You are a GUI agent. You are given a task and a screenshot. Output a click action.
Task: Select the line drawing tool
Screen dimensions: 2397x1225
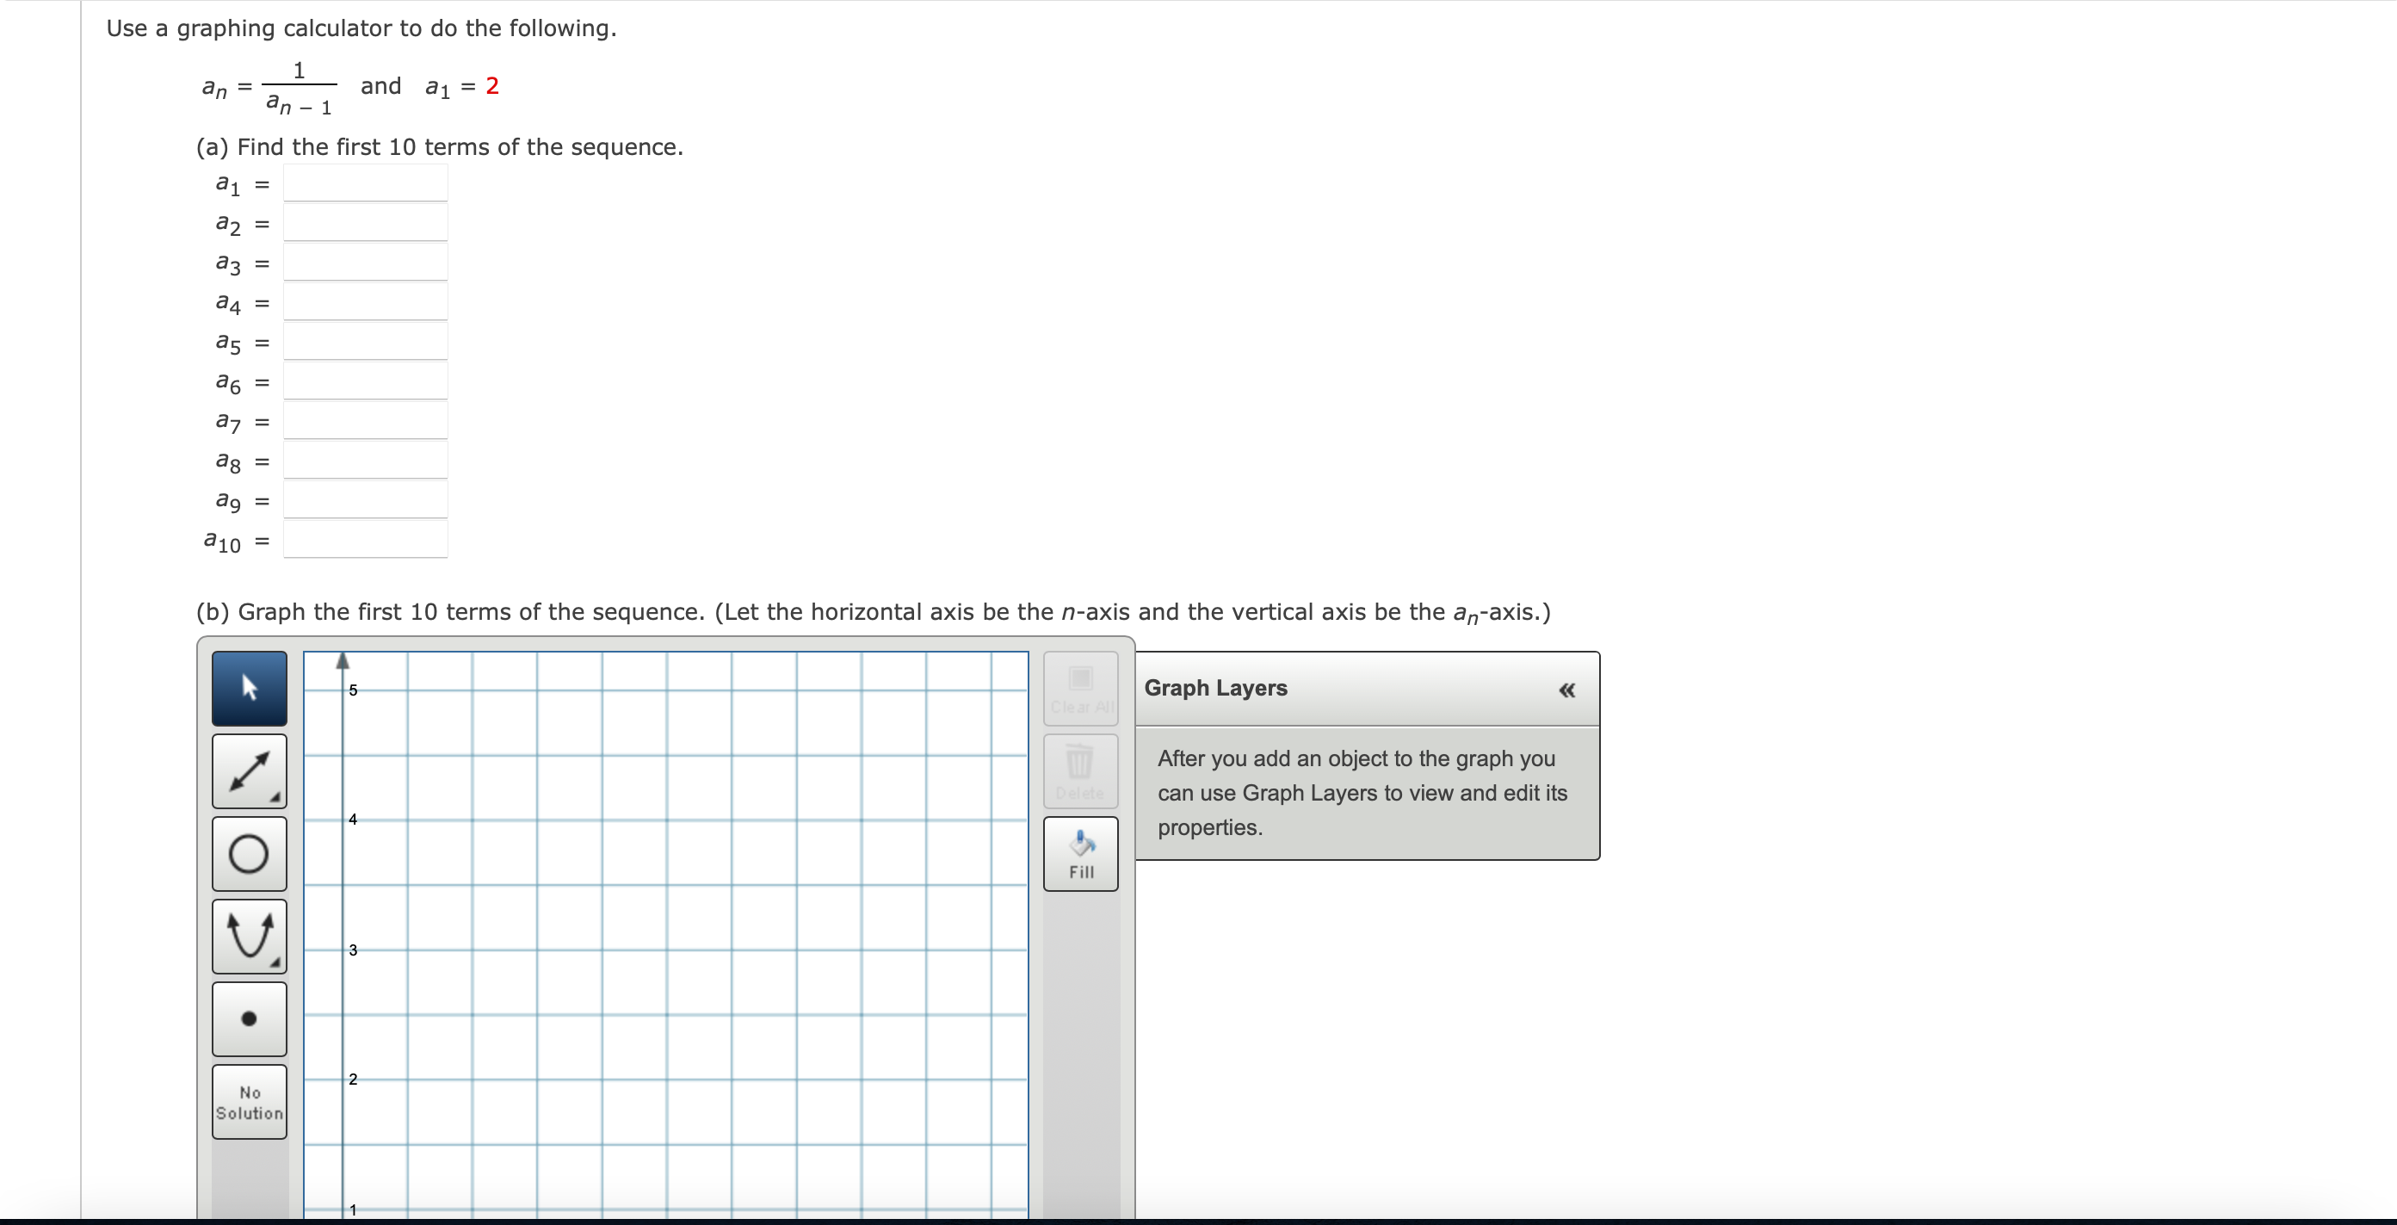tap(249, 770)
